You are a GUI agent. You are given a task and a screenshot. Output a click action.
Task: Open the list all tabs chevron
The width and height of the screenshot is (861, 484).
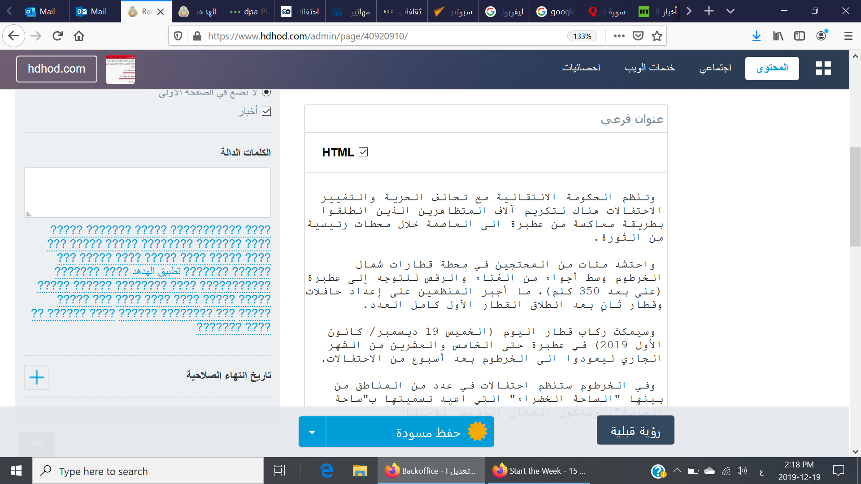[x=731, y=11]
